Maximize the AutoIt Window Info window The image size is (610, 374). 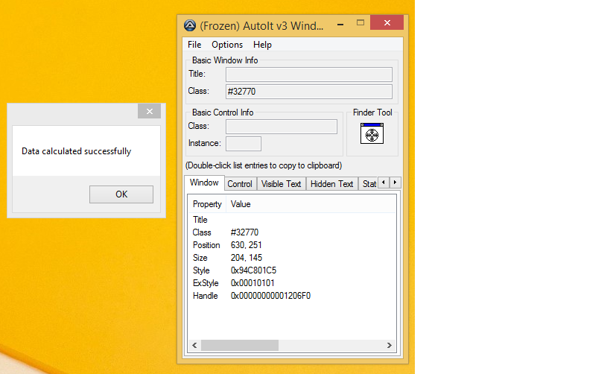pyautogui.click(x=360, y=23)
